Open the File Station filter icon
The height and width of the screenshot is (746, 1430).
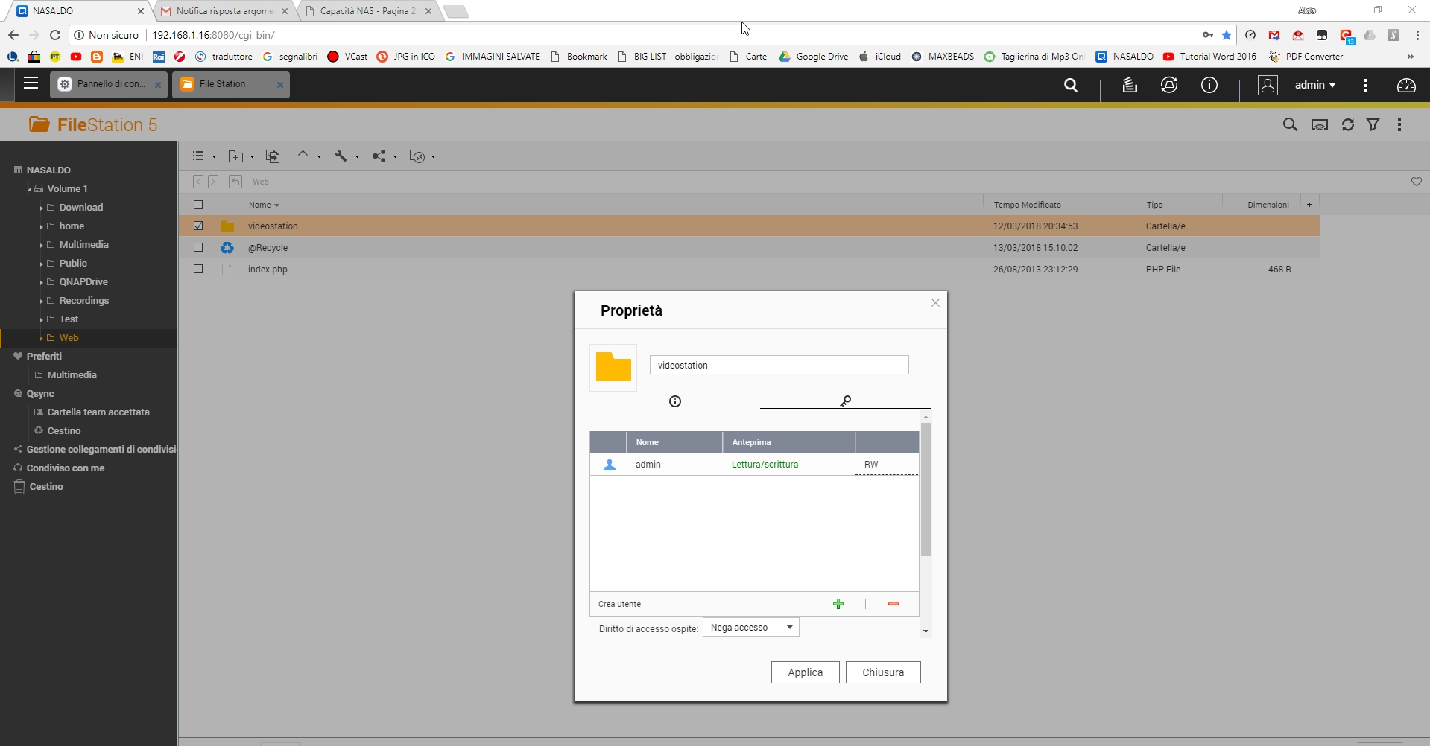(x=1373, y=125)
